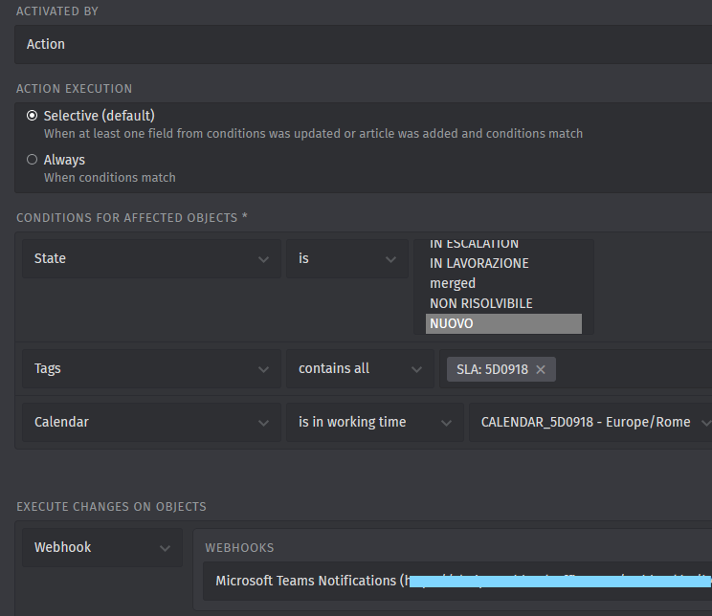Click the 'Always' option label text
Screen dimensions: 712x616
click(64, 160)
